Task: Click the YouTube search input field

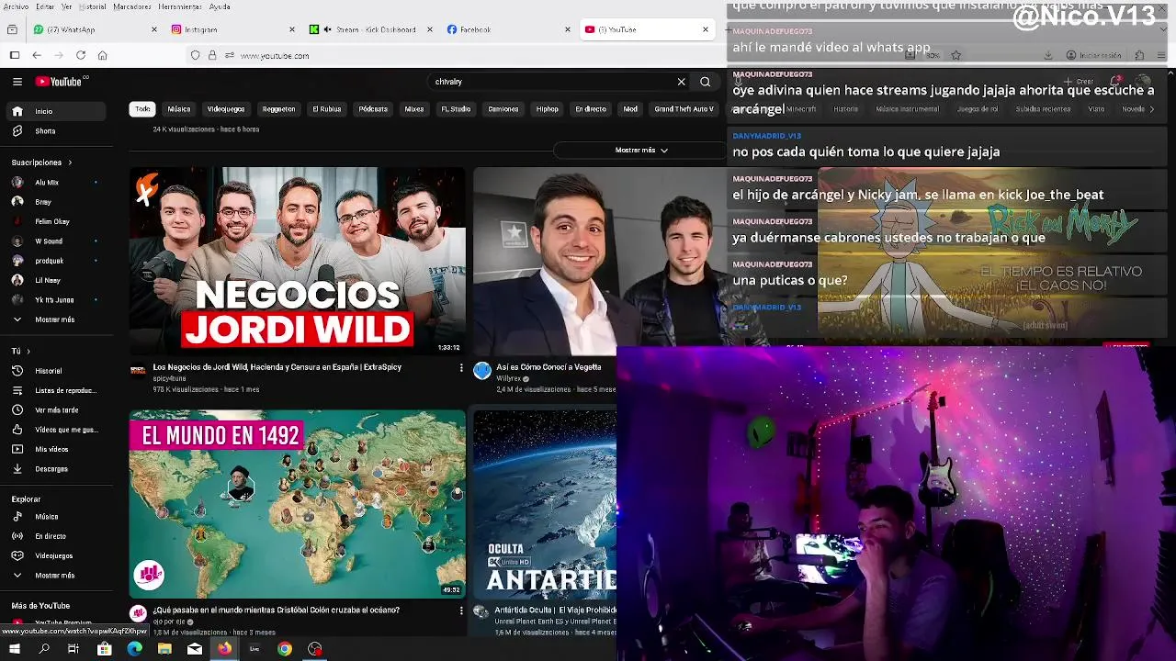Action: click(551, 82)
